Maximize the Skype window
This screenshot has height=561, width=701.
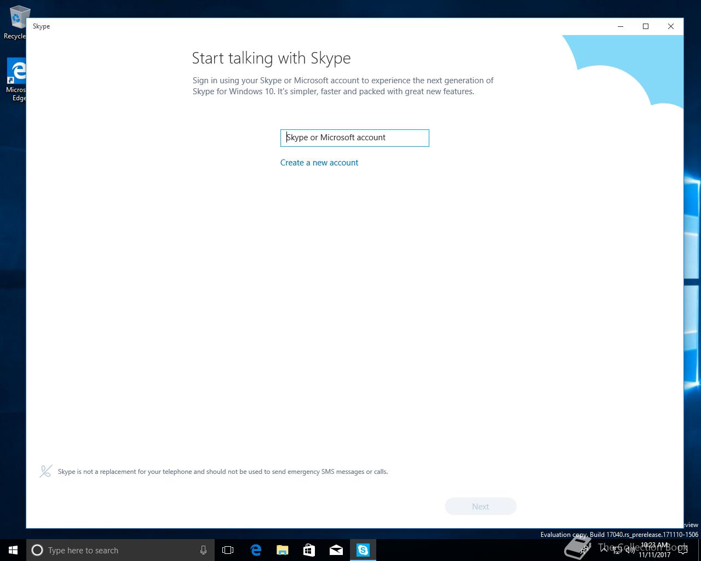[646, 26]
